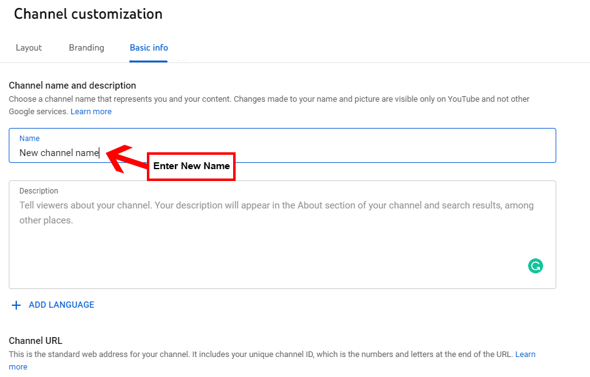The image size is (590, 377).
Task: Focus the channel Name input field
Action: tap(282, 145)
